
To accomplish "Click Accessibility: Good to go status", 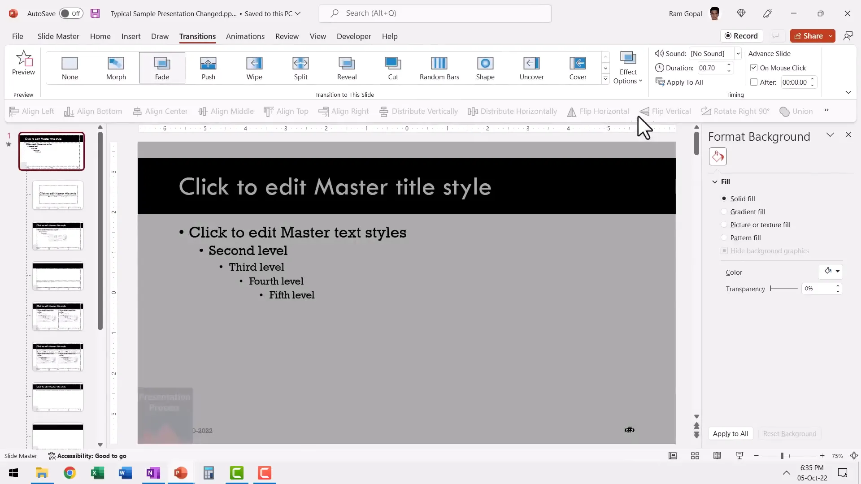I will tap(87, 456).
